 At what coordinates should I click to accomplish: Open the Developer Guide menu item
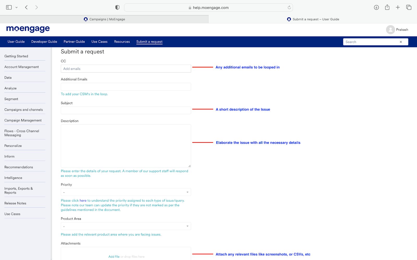coord(44,42)
